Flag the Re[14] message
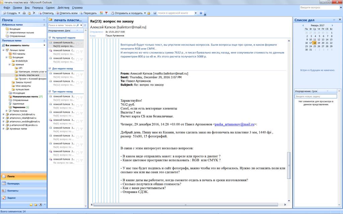 (81, 75)
